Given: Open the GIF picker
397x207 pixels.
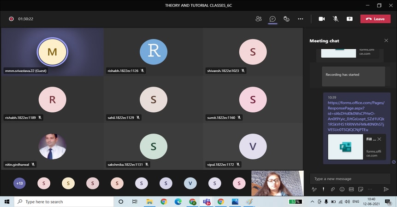Looking at the screenshot, I should pyautogui.click(x=351, y=189).
